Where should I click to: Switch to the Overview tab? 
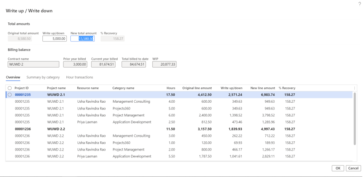pos(13,77)
